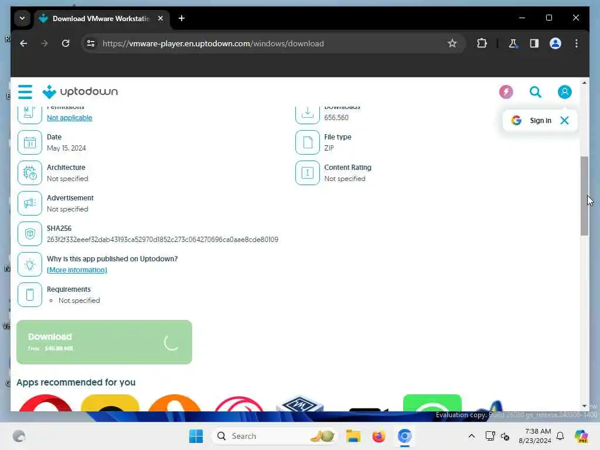
Task: Click the scrollbar up arrow
Action: [x=584, y=83]
